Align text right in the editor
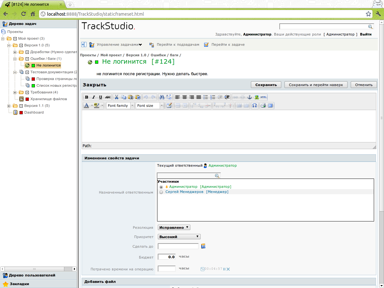 (192, 97)
